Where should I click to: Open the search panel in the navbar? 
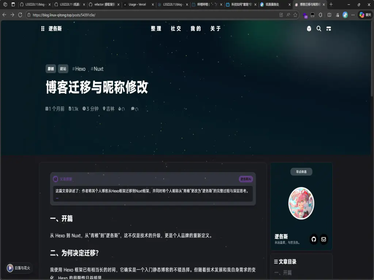318,28
